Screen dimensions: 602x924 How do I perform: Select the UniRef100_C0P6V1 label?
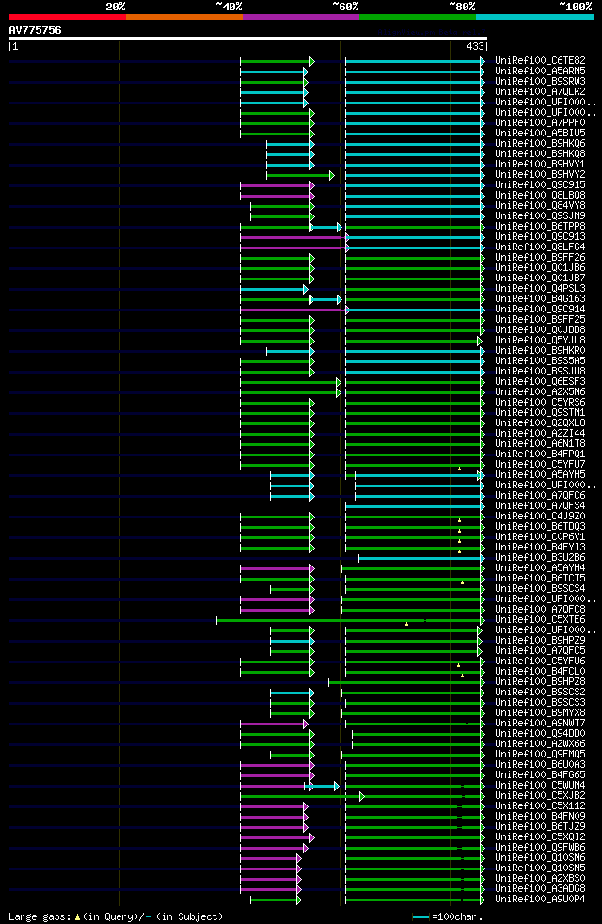point(540,537)
